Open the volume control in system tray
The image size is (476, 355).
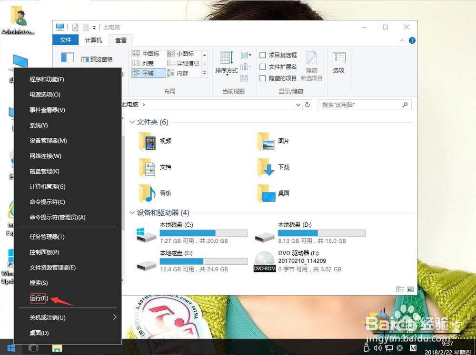(x=378, y=348)
